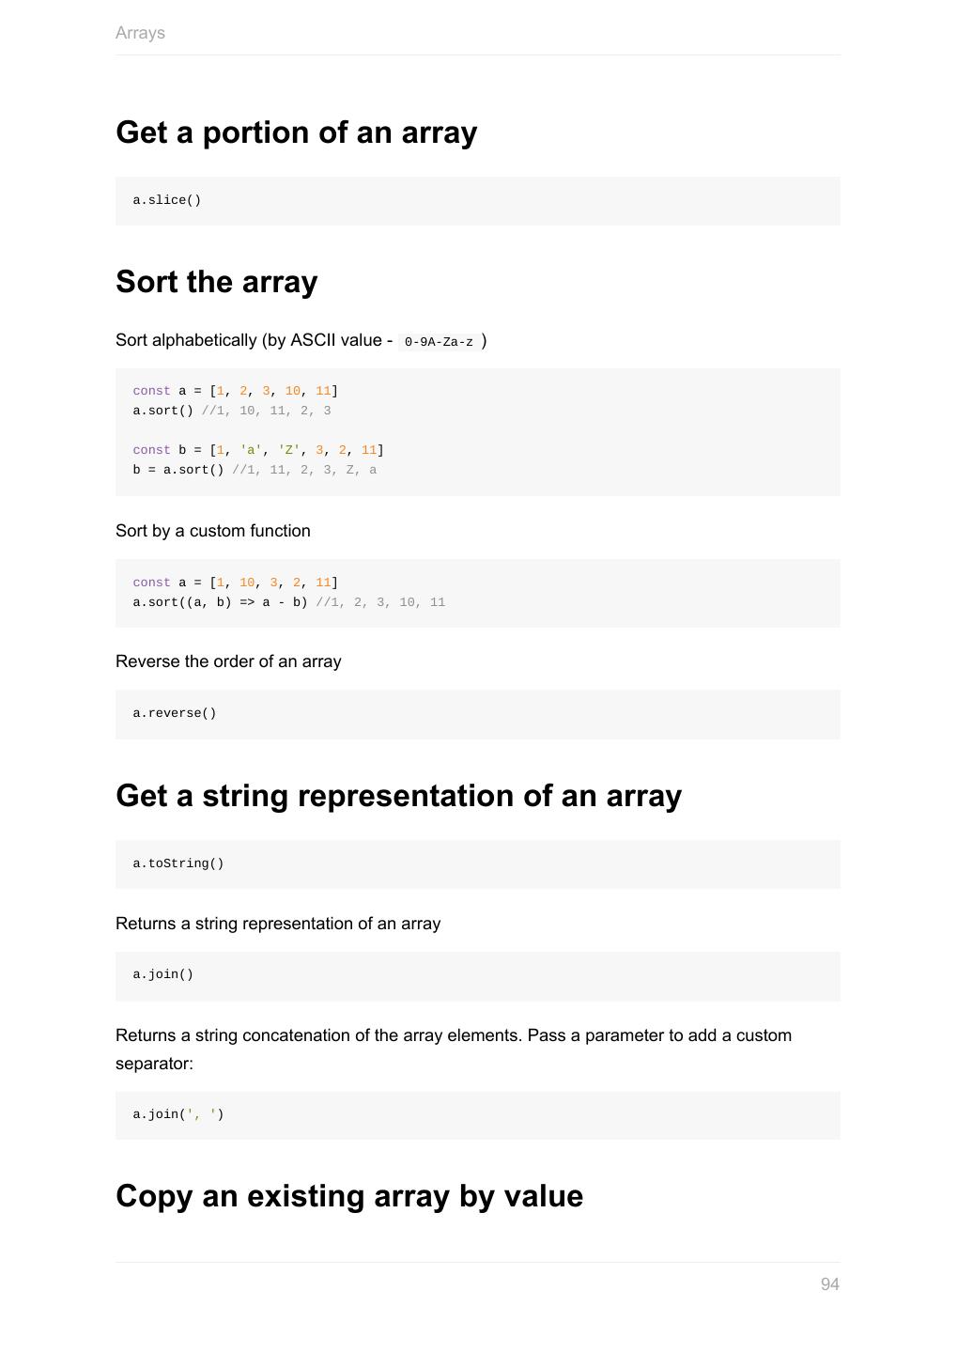Click "Returns a string representation of an array"
This screenshot has height=1353, width=957.
pyautogui.click(x=278, y=924)
